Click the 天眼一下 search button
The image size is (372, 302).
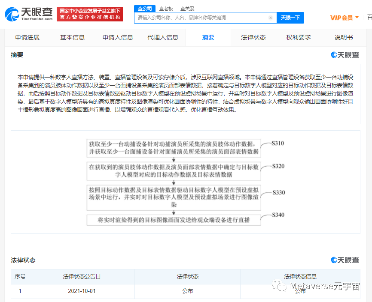(x=290, y=18)
